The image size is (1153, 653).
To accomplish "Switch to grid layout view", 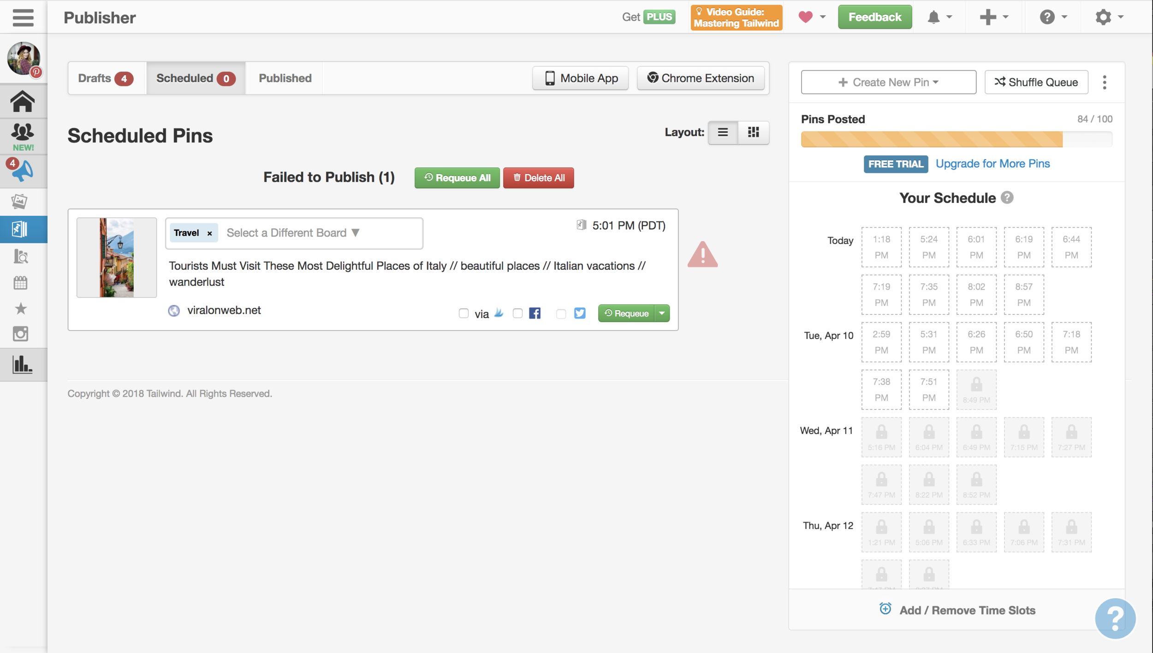I will [753, 132].
